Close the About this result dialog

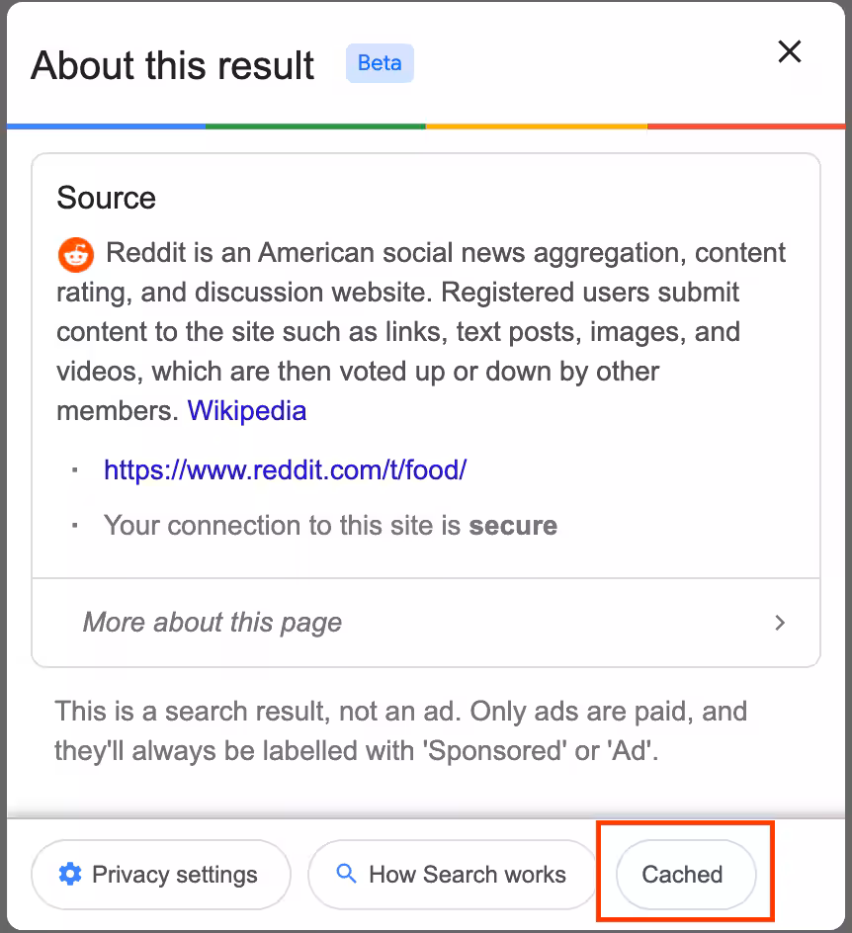pyautogui.click(x=789, y=52)
